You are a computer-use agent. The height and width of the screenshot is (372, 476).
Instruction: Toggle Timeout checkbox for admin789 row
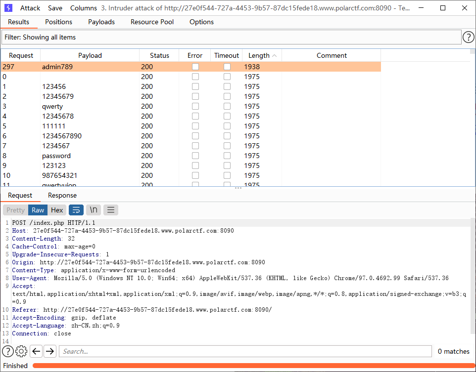coord(227,67)
